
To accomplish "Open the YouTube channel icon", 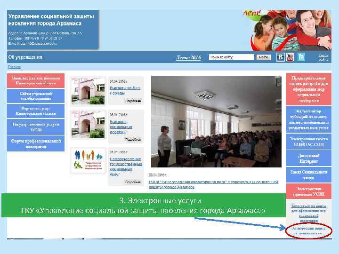I will (290, 57).
